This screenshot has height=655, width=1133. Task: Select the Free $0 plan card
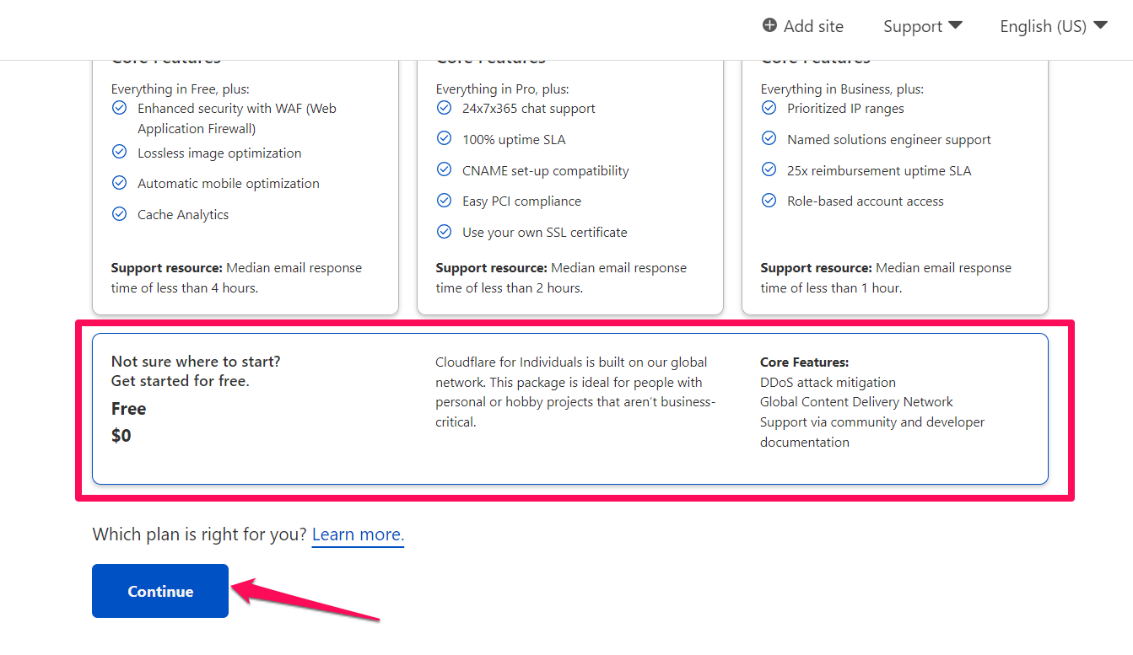pos(570,409)
